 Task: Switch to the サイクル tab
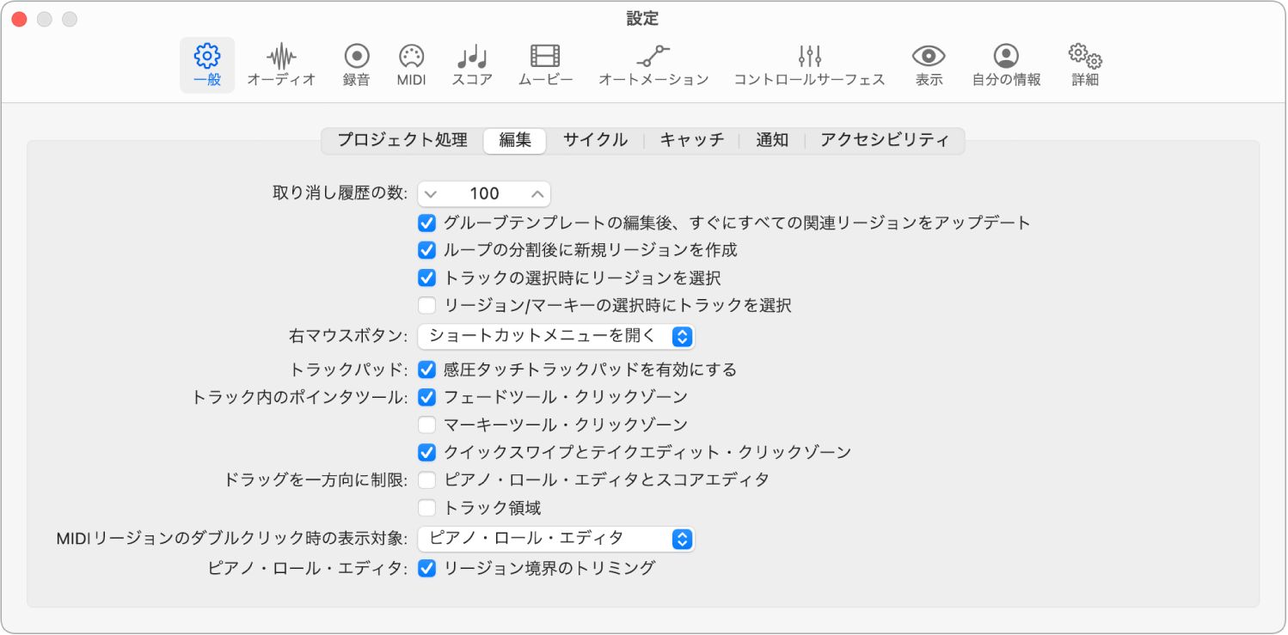coord(596,140)
